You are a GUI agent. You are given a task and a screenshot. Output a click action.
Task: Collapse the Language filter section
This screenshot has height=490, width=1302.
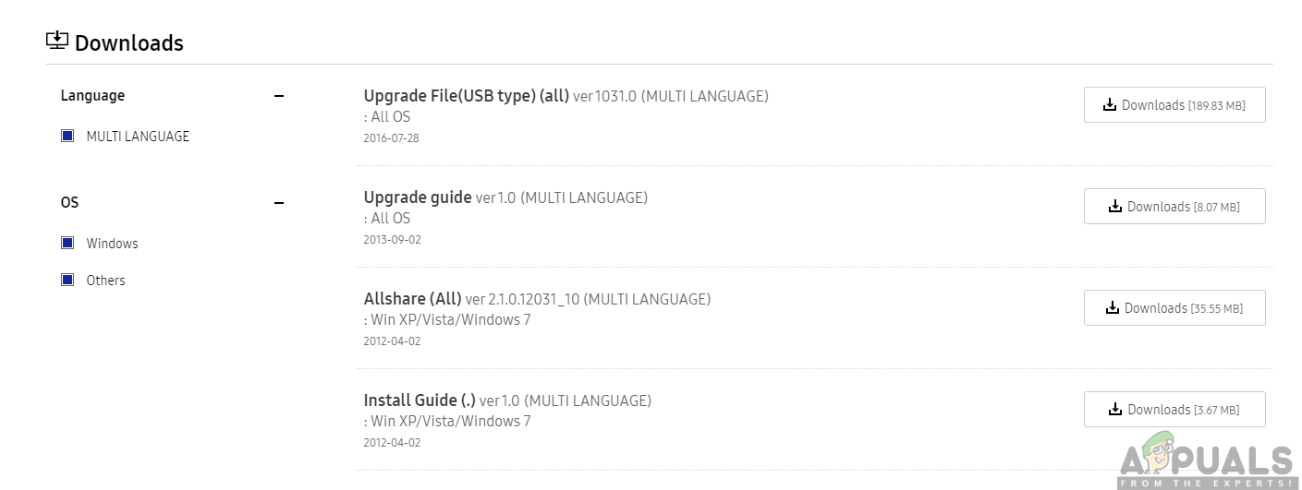point(279,96)
